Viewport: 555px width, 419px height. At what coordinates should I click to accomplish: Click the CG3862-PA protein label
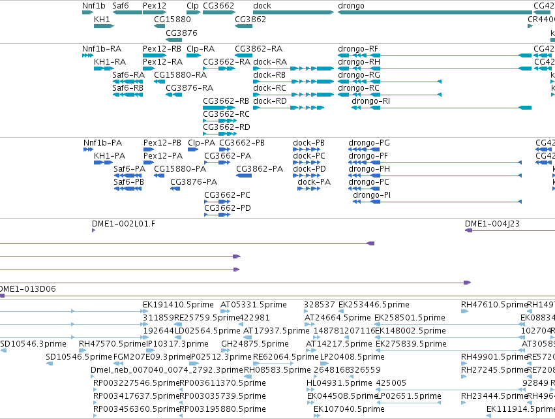tap(260, 169)
